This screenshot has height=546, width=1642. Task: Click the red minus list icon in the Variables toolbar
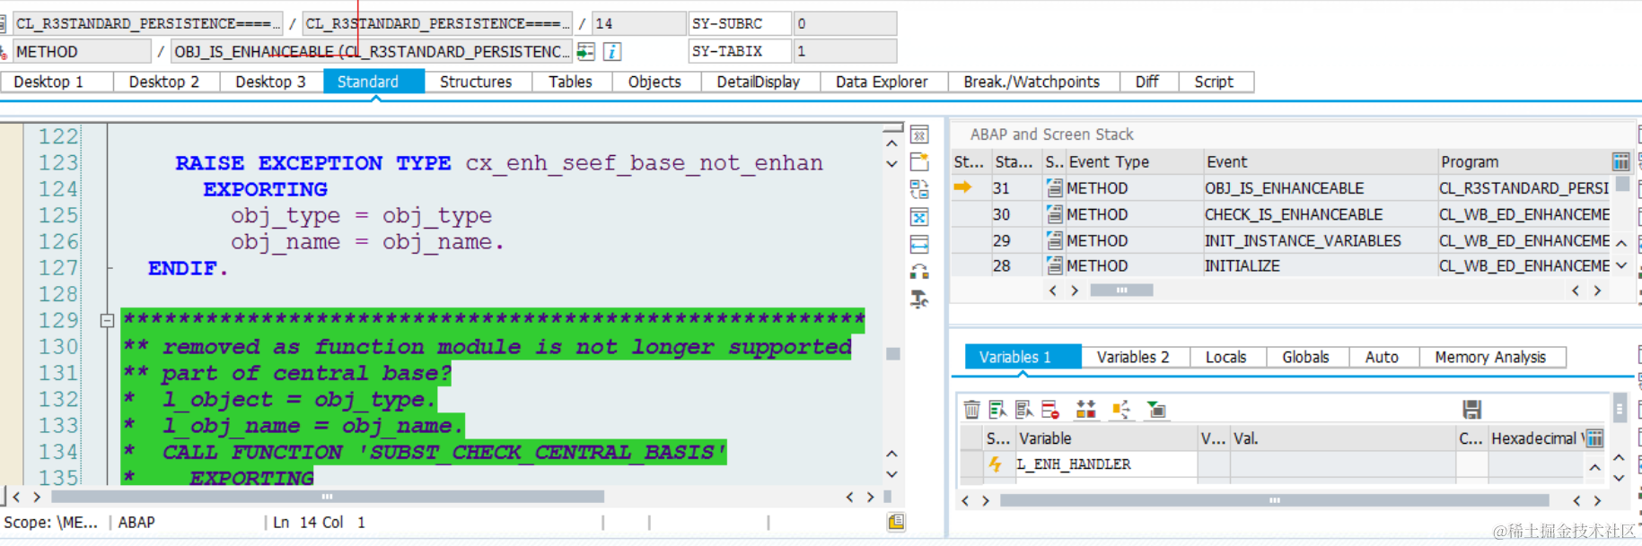1050,410
